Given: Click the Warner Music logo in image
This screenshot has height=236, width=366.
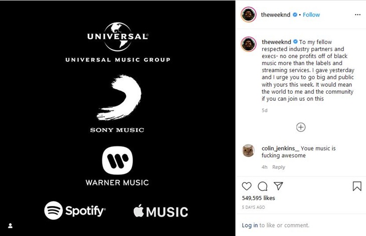Looking at the screenshot, I should coord(117,166).
